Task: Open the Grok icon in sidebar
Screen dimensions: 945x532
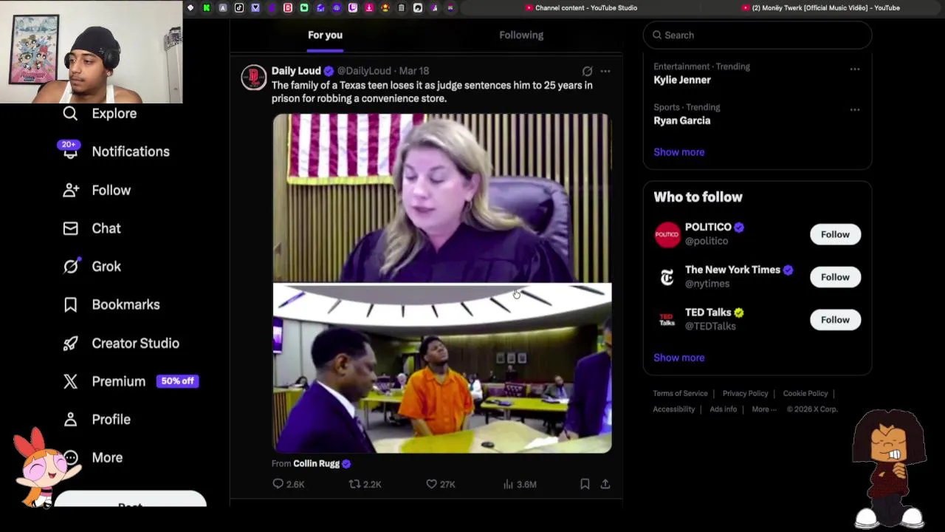Action: [70, 266]
